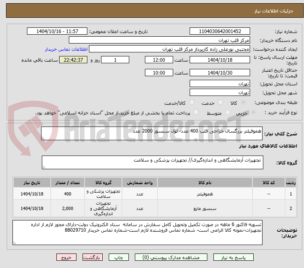Click the buyer name field مرکز قلب تهران

tap(159, 40)
